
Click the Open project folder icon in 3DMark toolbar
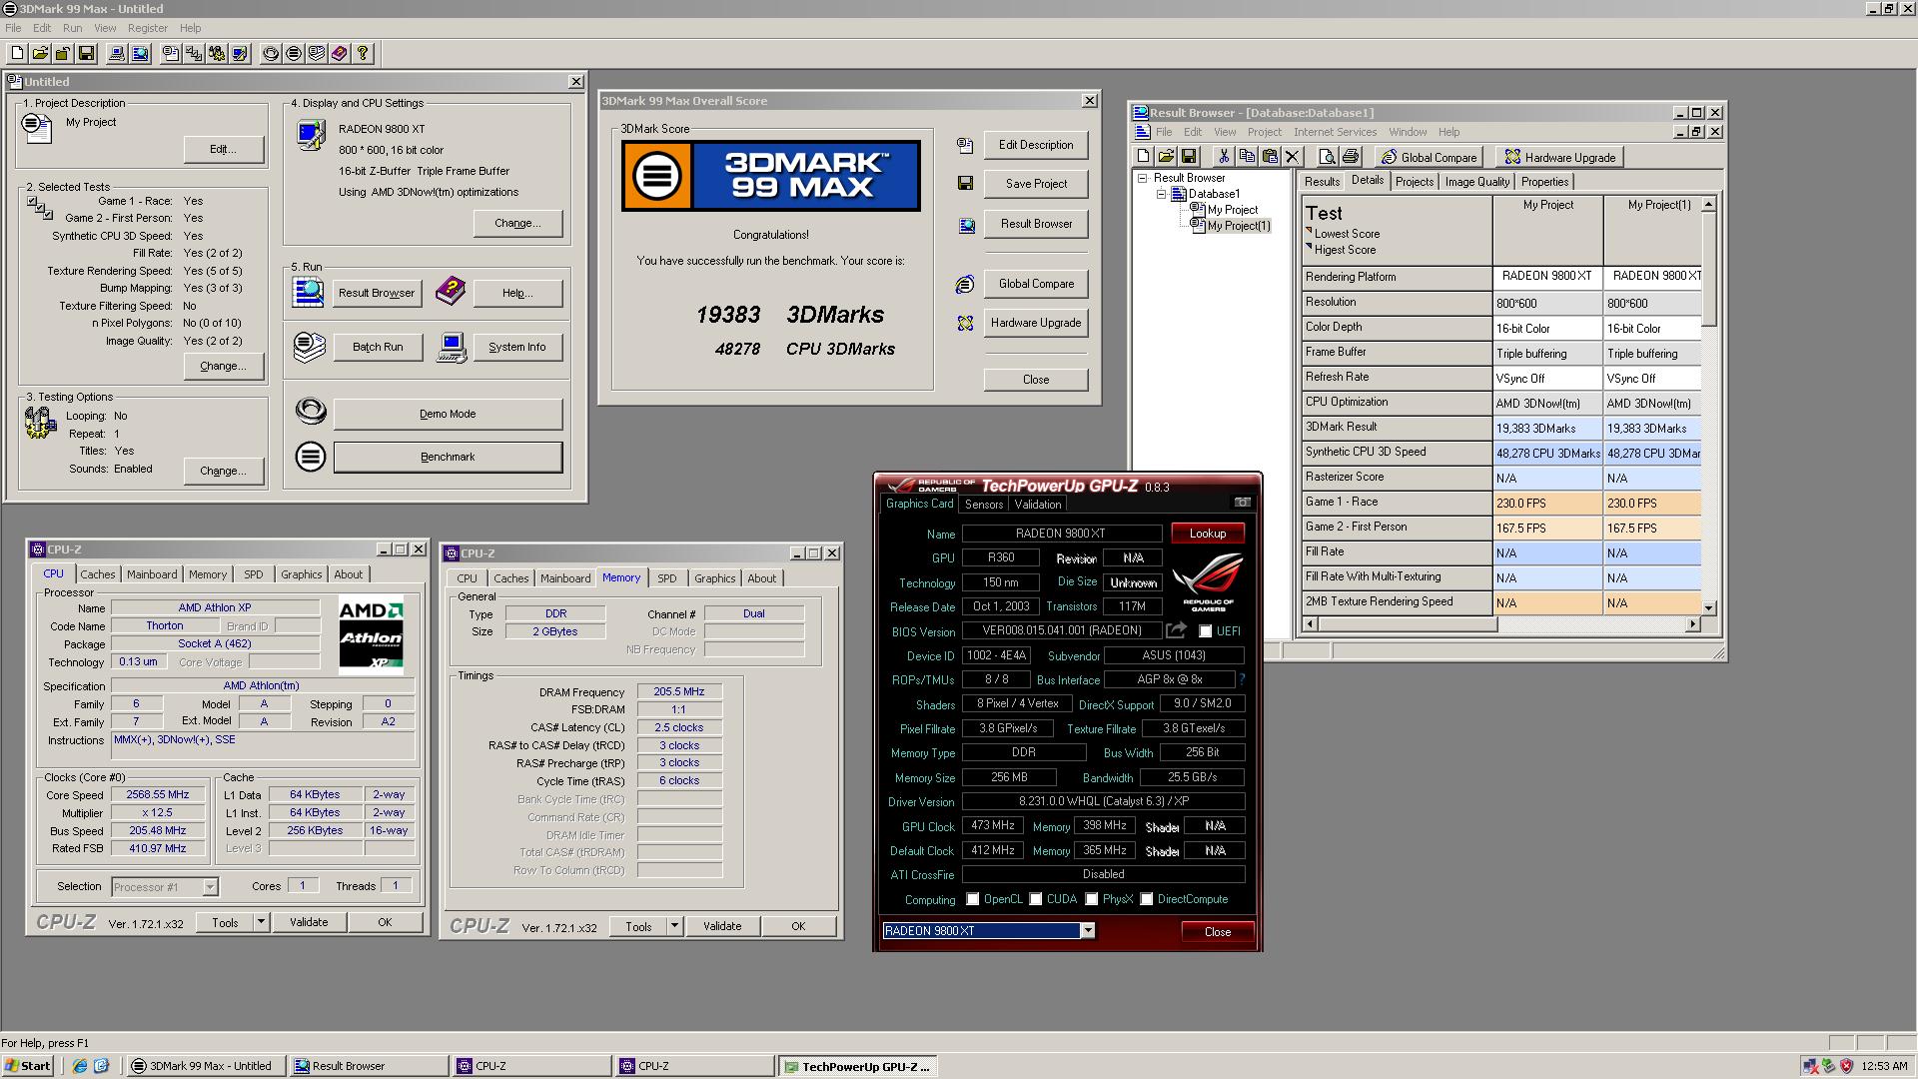pyautogui.click(x=40, y=54)
